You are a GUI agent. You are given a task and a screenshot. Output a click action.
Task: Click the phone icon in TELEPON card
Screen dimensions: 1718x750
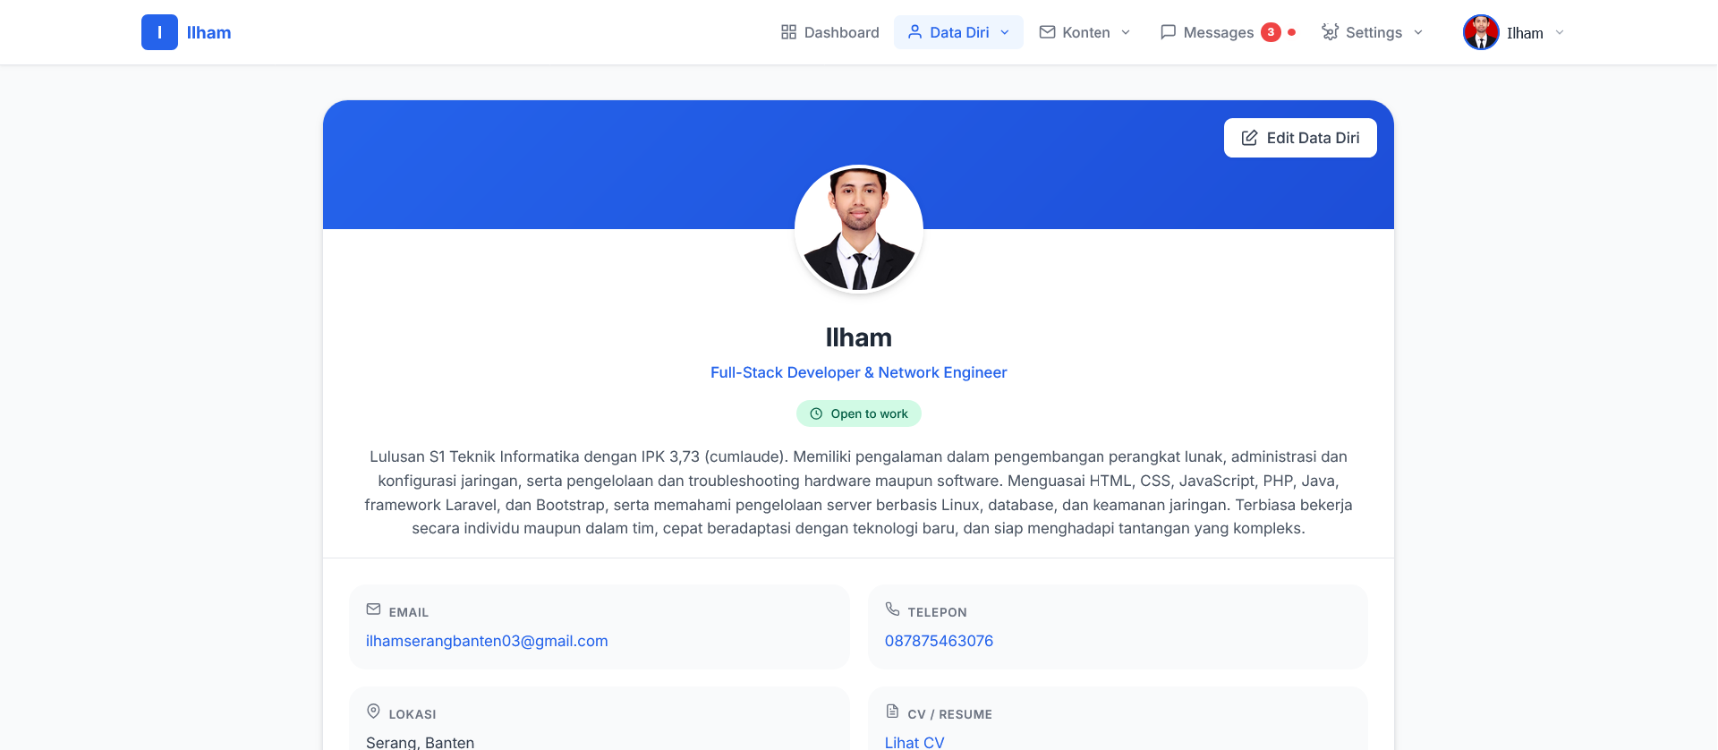pyautogui.click(x=892, y=609)
